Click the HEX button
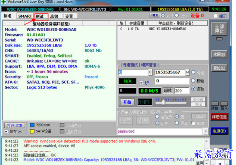This screenshot has width=236, height=165. click(154, 15)
